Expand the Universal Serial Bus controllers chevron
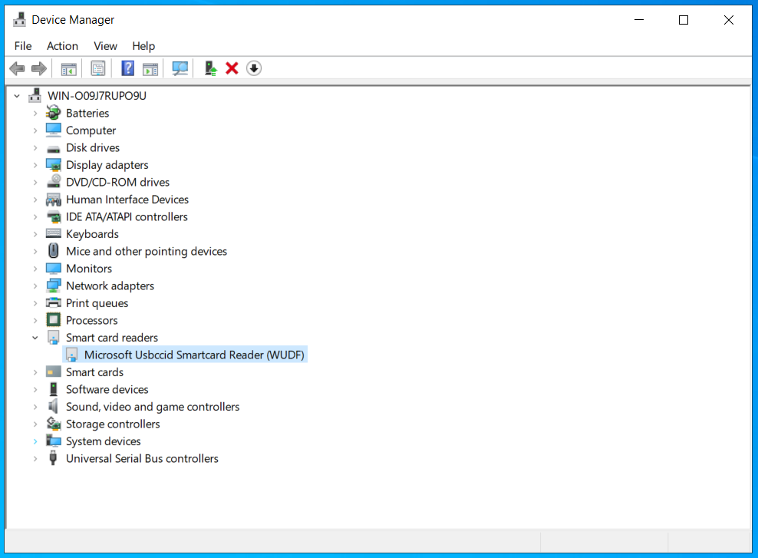This screenshot has height=558, width=758. [x=35, y=458]
